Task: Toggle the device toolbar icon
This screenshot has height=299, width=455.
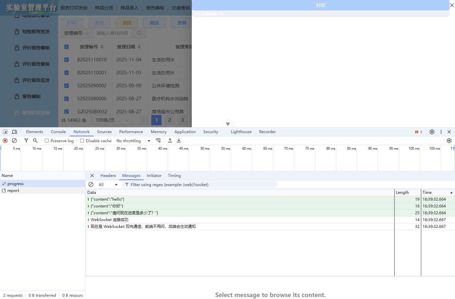Action: click(x=14, y=131)
